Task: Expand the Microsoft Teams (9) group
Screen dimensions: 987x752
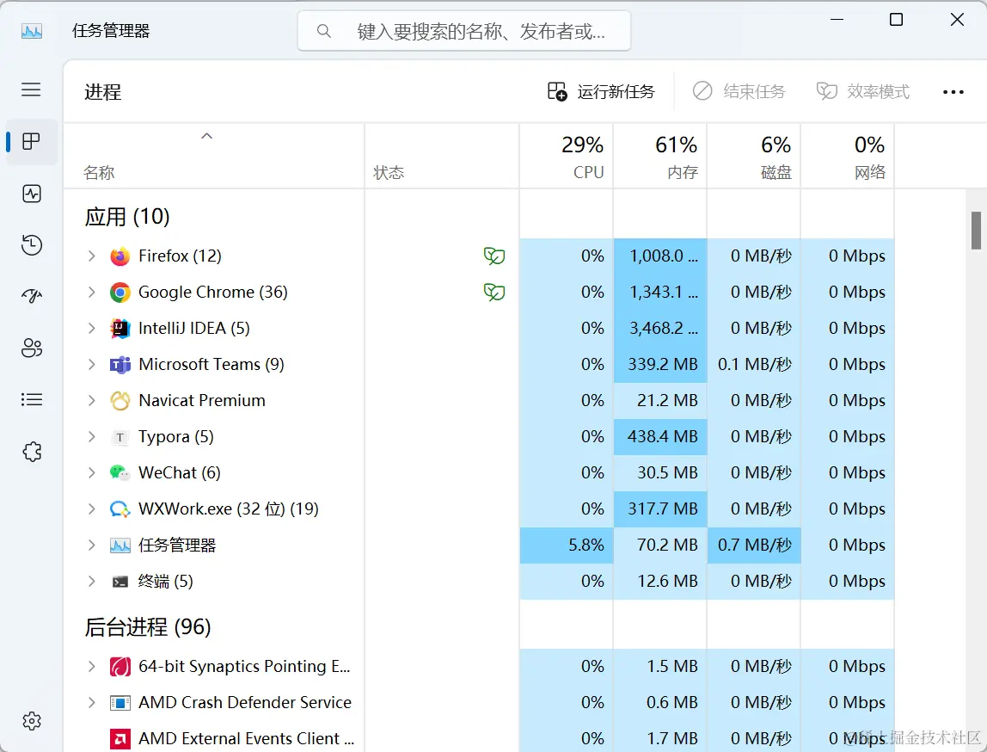Action: (92, 365)
